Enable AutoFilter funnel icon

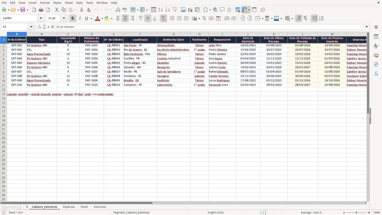click(x=174, y=10)
